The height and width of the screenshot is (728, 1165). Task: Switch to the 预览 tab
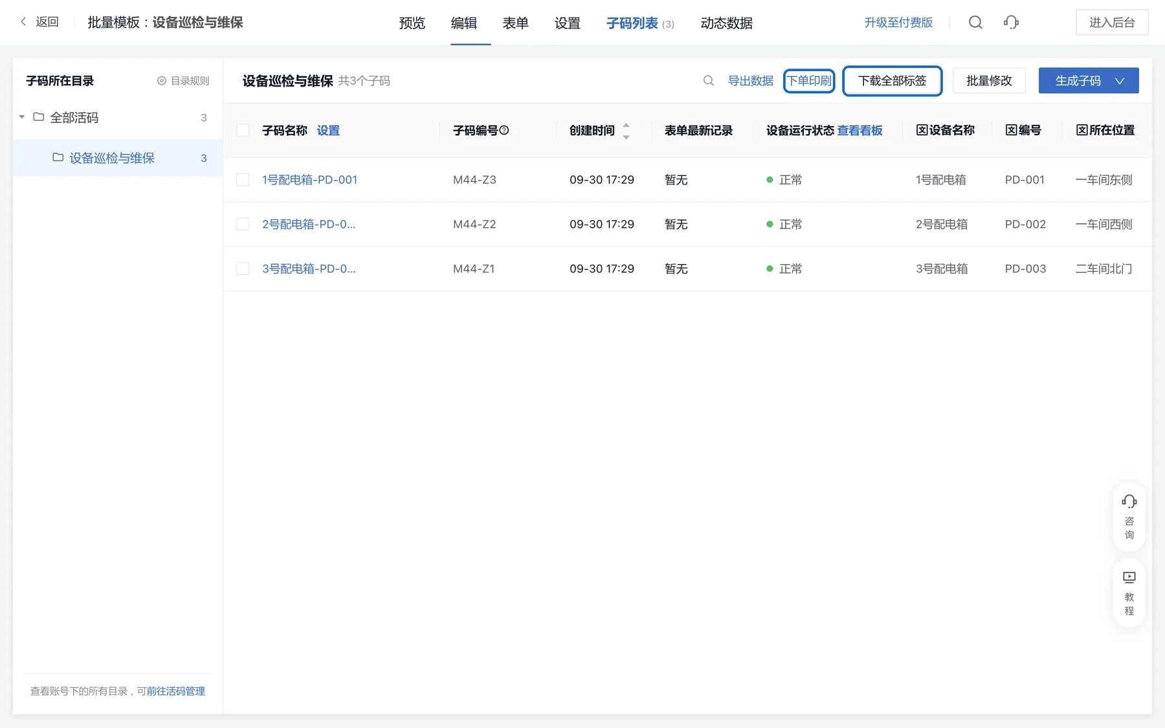pyautogui.click(x=412, y=23)
